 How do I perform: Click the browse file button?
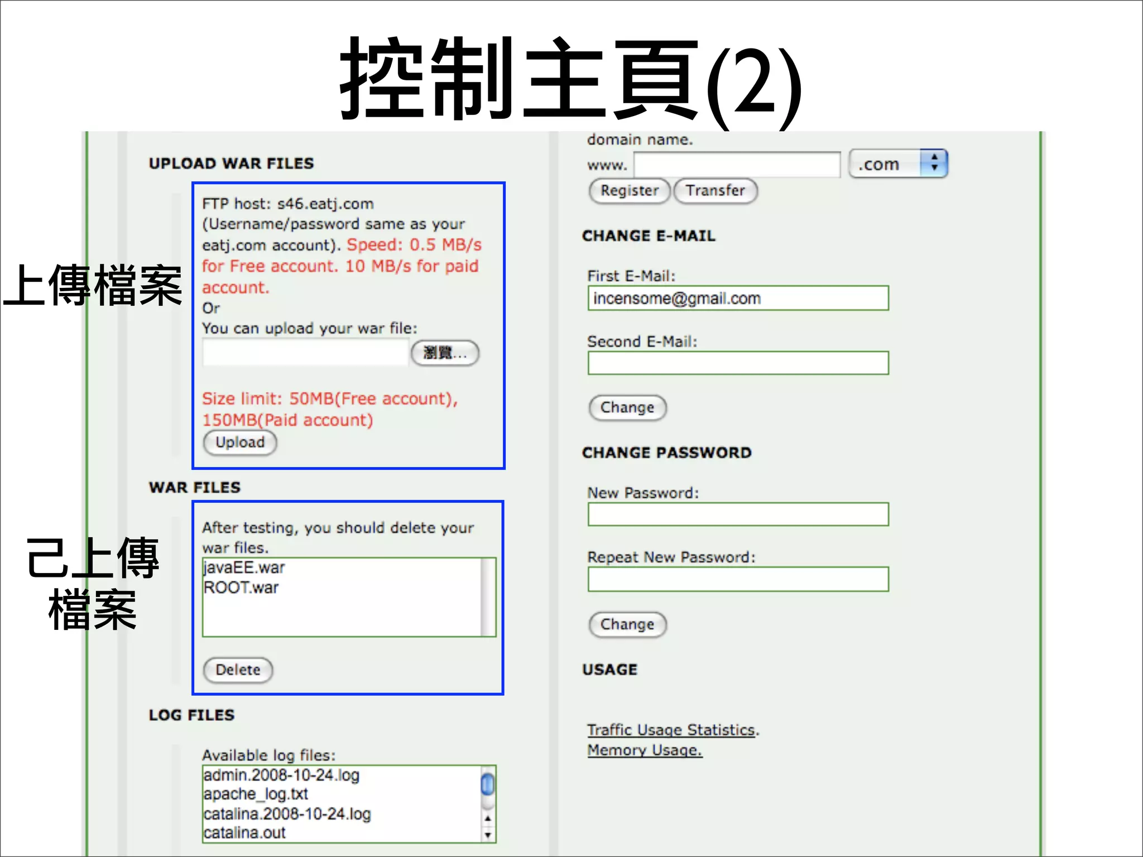point(445,353)
